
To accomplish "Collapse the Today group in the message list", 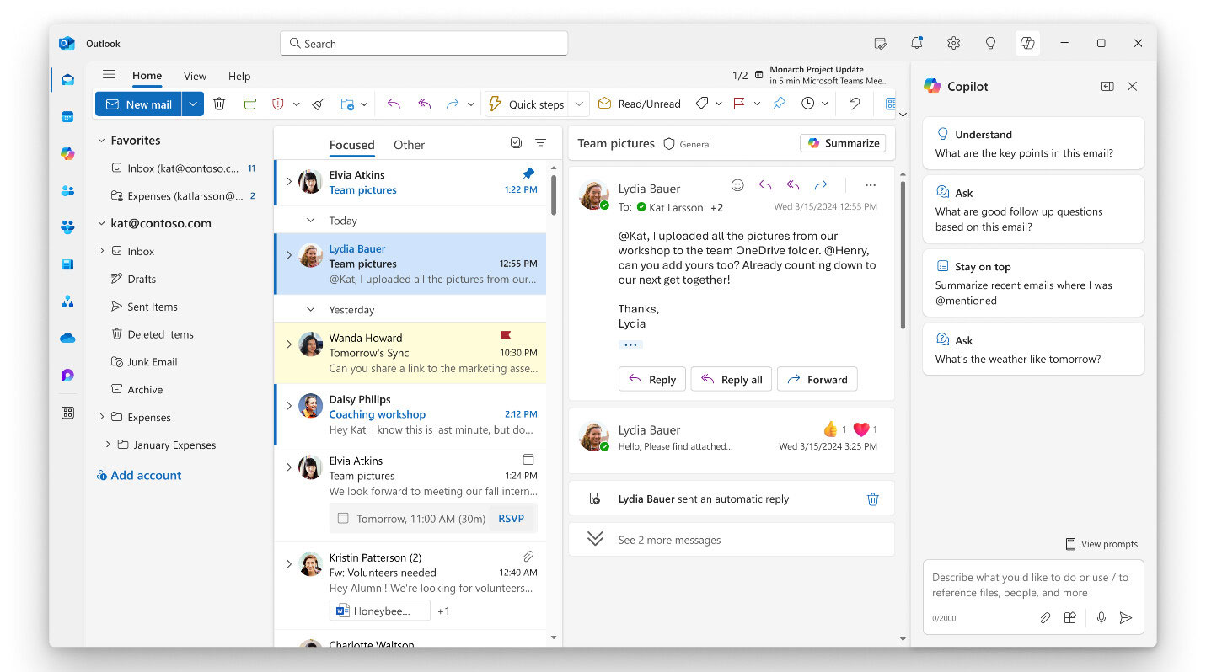I will pos(311,221).
